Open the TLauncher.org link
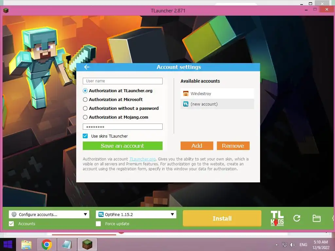The height and width of the screenshot is (251, 335). click(143, 159)
